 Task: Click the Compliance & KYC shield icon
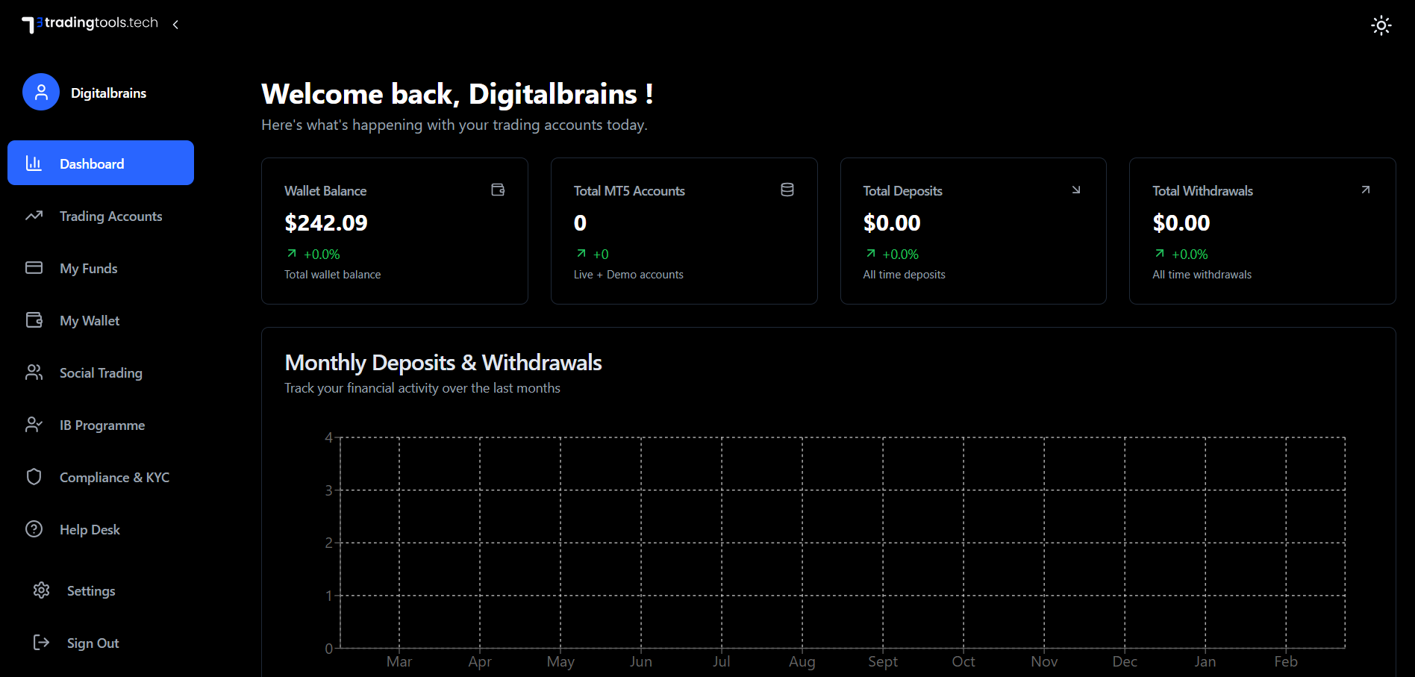click(x=34, y=477)
